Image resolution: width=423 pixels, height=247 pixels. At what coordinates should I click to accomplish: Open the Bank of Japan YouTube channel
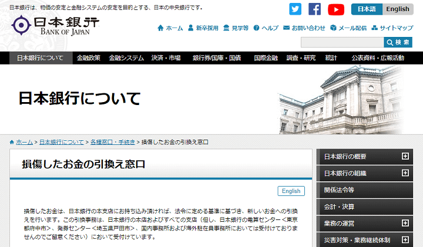click(x=335, y=9)
